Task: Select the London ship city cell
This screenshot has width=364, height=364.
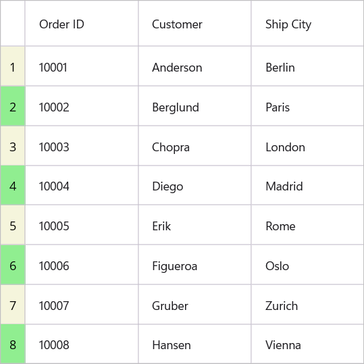Action: pyautogui.click(x=307, y=146)
